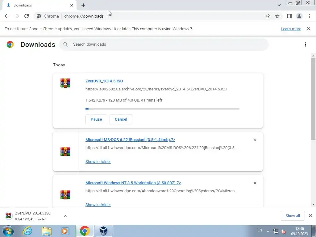Image resolution: width=316 pixels, height=237 pixels.
Task: Click the EN language indicator
Action: (260, 230)
